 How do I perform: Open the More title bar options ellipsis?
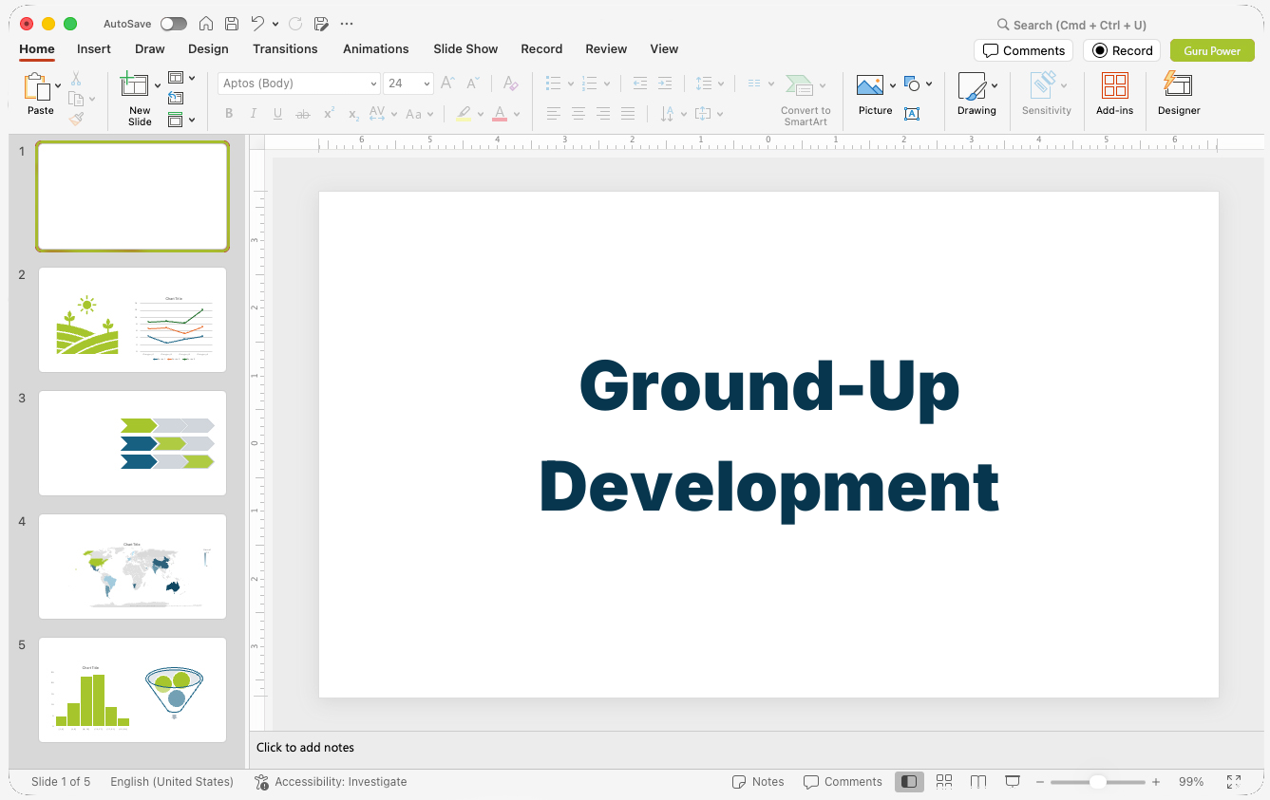[x=347, y=24]
